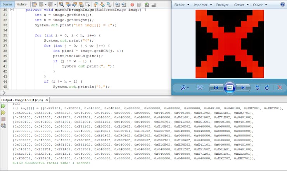
Task: Select the Source tab
Action: point(7,4)
